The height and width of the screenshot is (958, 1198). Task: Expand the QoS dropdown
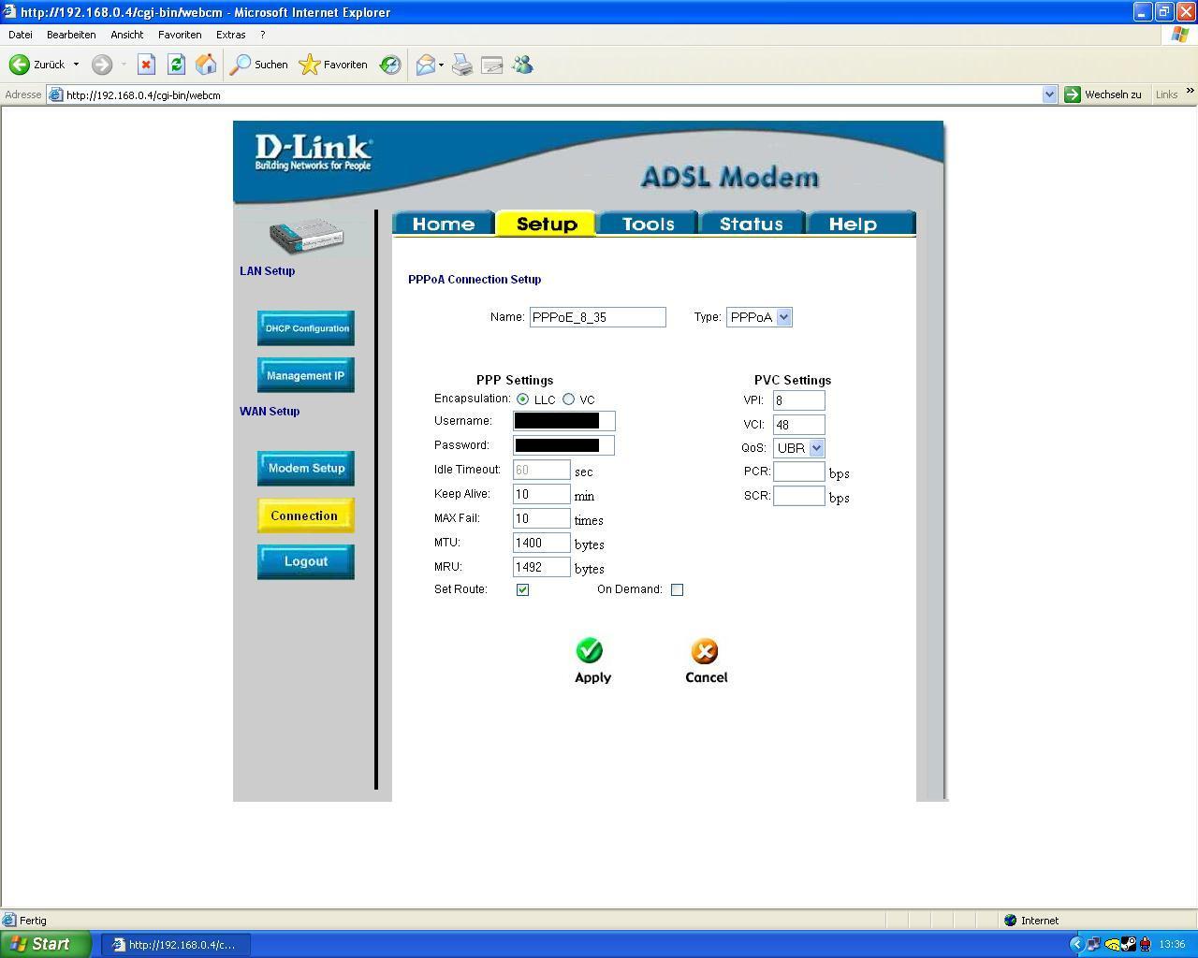[x=816, y=448]
